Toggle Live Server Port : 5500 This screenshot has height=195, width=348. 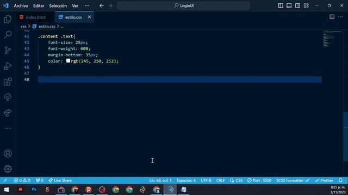click(x=259, y=180)
